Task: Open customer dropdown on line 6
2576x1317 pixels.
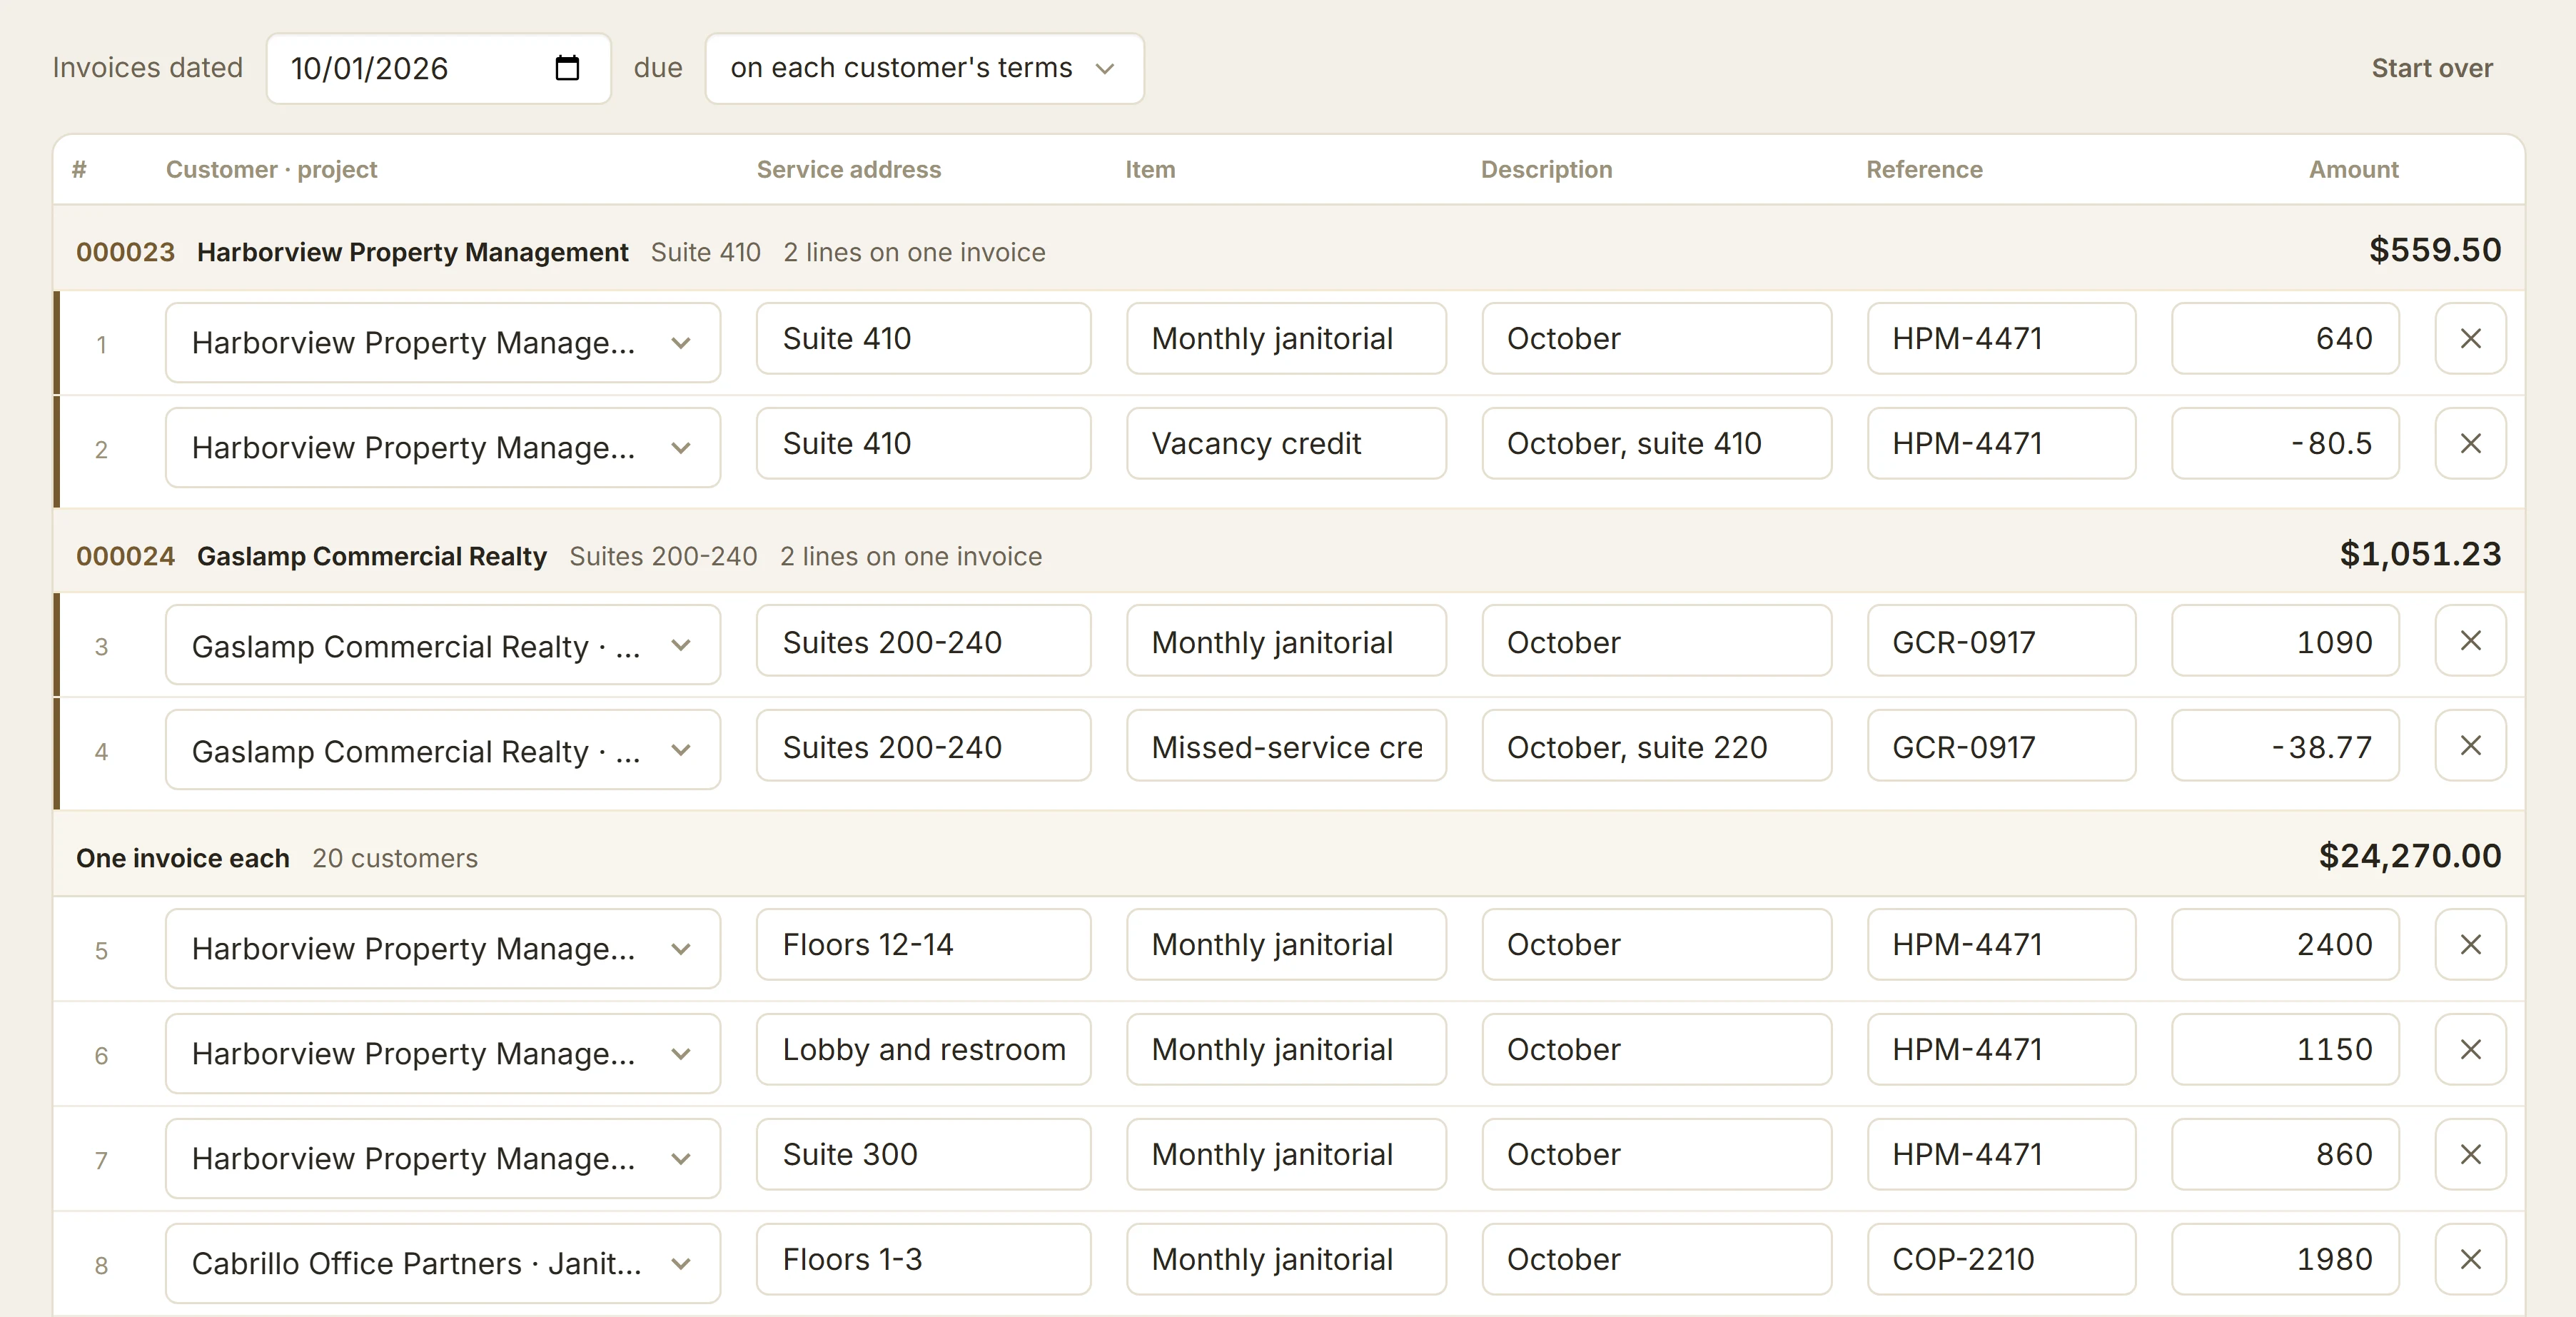Action: tap(442, 1054)
